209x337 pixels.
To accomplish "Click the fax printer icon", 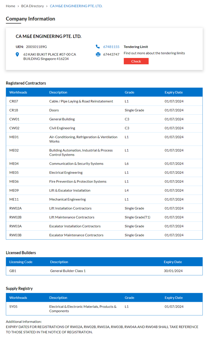I will 98,54.
